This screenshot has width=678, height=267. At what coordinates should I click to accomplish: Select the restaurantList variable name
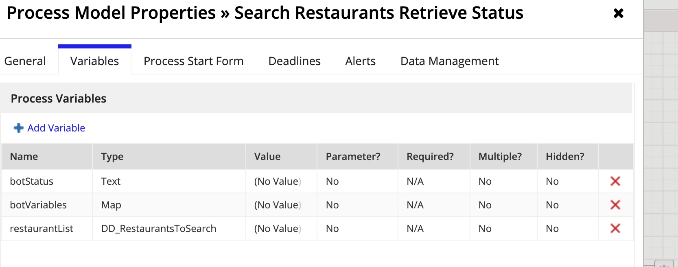click(x=42, y=228)
